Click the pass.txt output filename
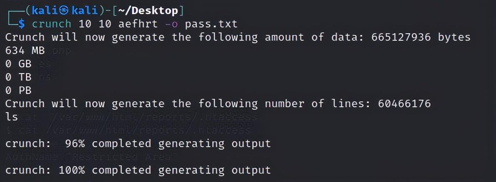This screenshot has width=496, height=182. click(x=211, y=24)
